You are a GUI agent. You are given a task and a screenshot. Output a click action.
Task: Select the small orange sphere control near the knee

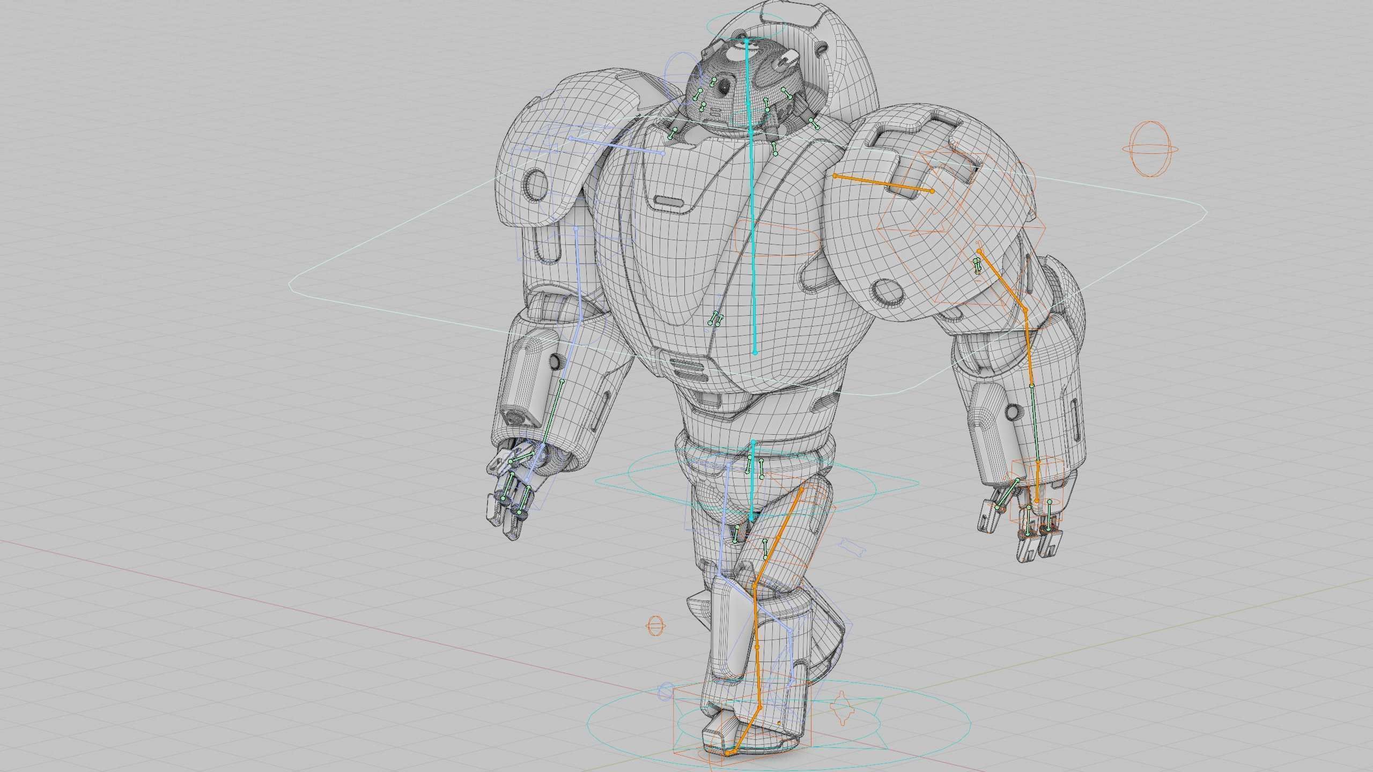point(656,625)
